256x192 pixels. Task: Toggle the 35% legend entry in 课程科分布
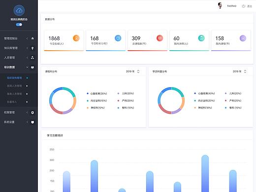(x=97, y=94)
